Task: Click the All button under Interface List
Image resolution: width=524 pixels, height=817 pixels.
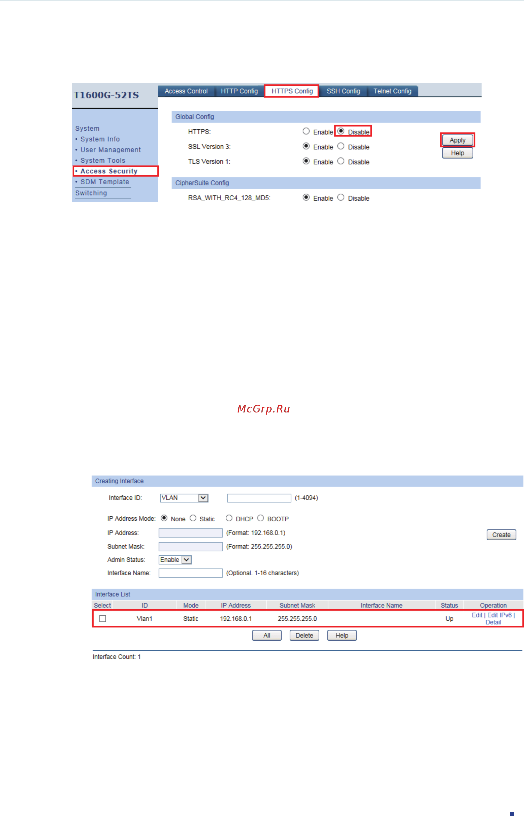Action: 267,636
